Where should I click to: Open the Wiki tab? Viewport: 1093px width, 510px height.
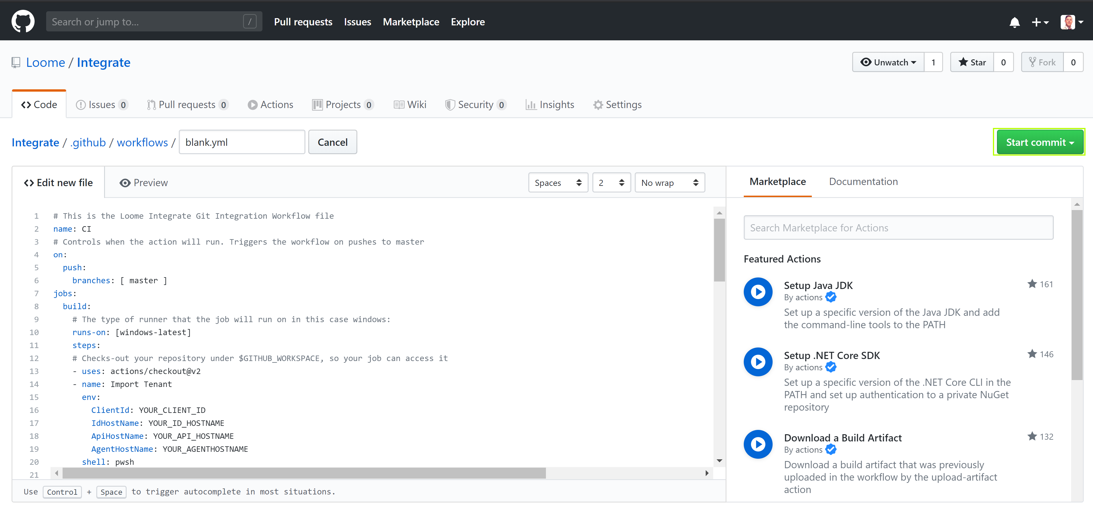click(410, 105)
